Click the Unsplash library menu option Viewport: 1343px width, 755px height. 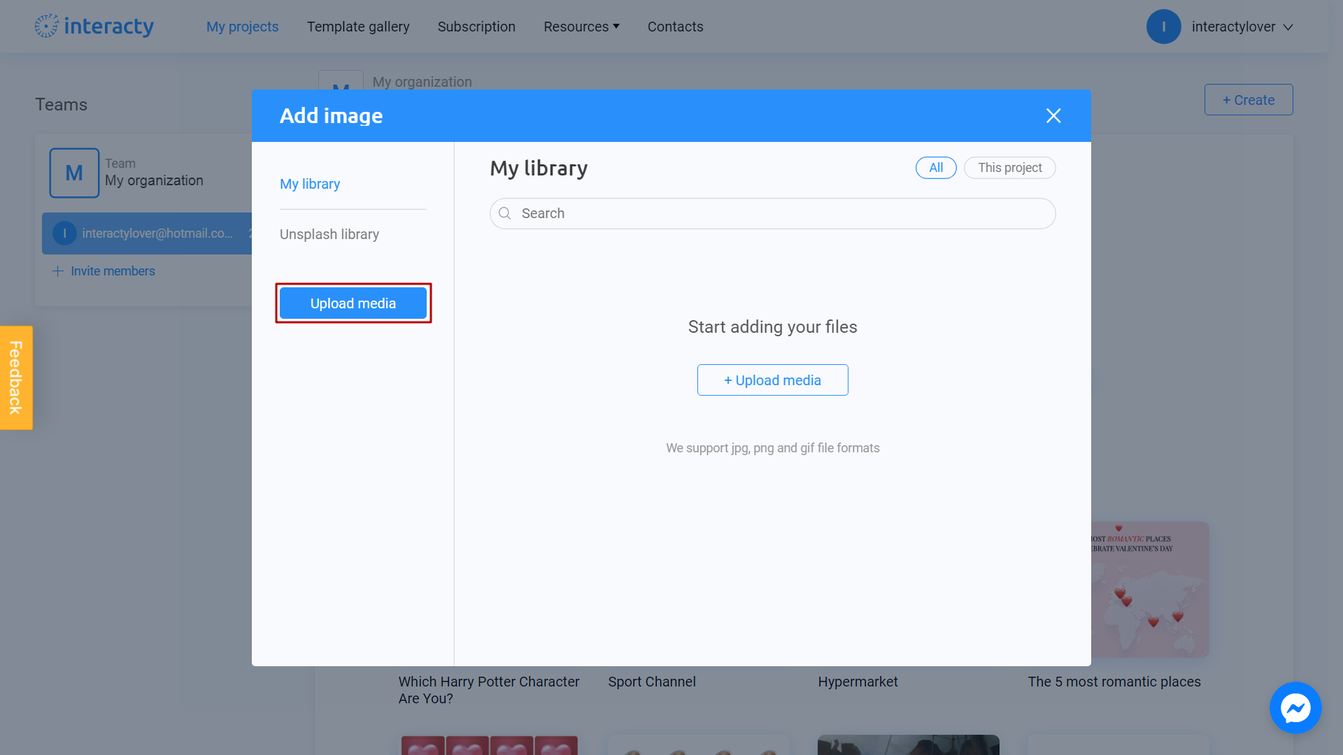pos(329,234)
